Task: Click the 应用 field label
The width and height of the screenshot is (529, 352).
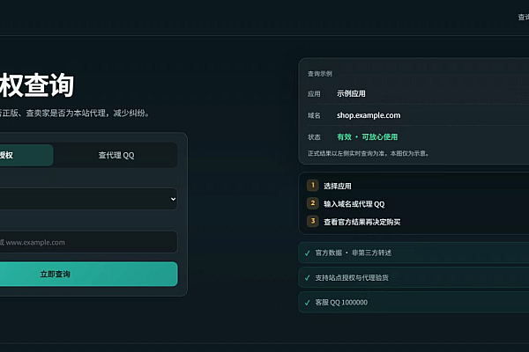Action: [x=314, y=94]
